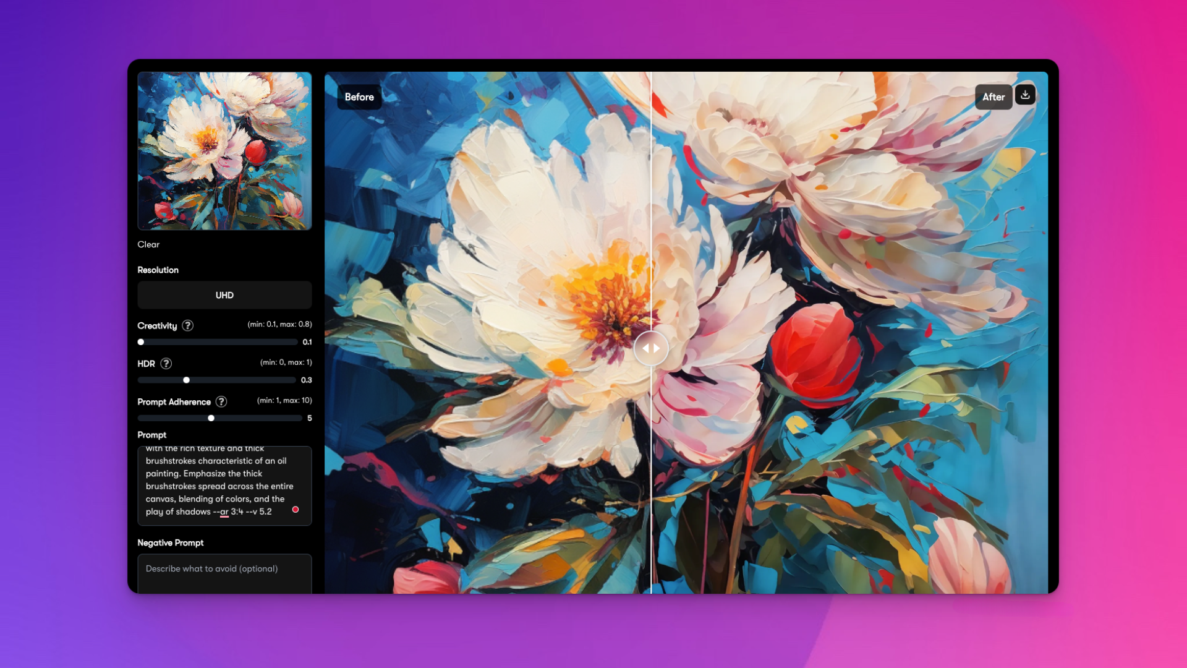Grab the before/after comparison handle
This screenshot has width=1187, height=668.
pos(651,348)
